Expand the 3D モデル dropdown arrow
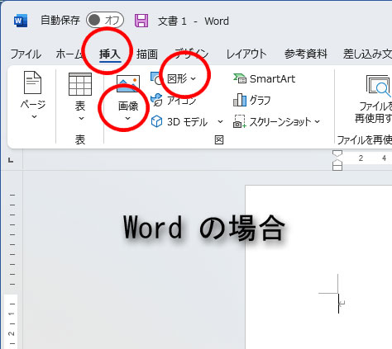Image resolution: width=392 pixels, height=349 pixels. coord(220,121)
